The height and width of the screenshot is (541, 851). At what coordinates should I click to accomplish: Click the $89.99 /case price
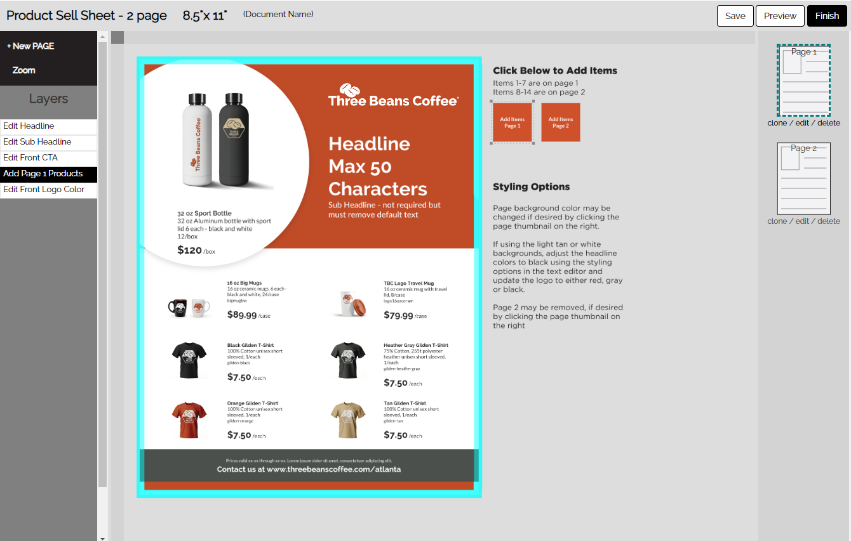[x=249, y=315]
